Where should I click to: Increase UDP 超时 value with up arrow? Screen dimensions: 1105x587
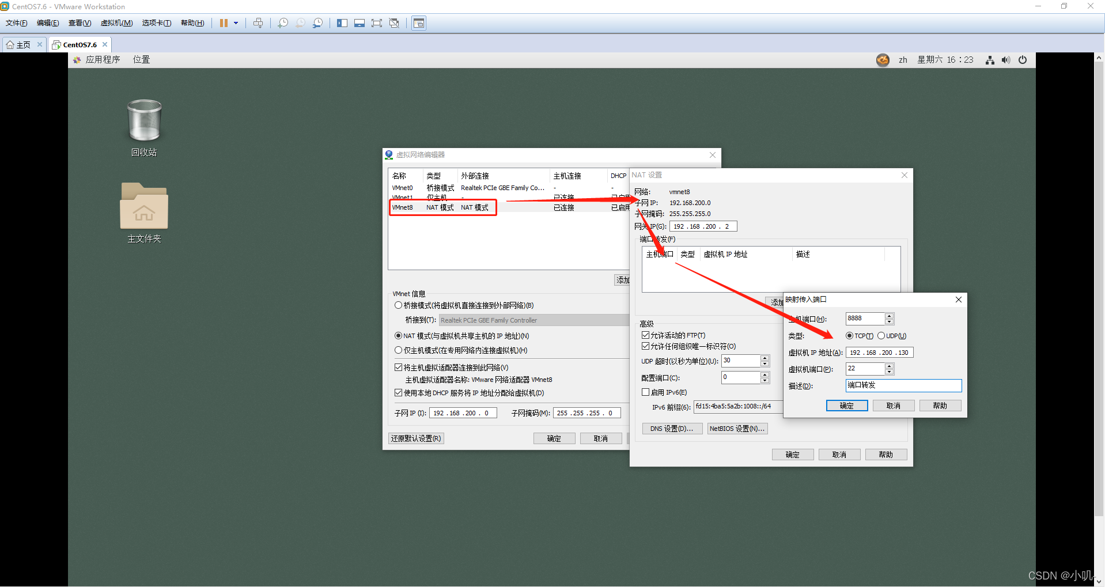click(x=765, y=358)
